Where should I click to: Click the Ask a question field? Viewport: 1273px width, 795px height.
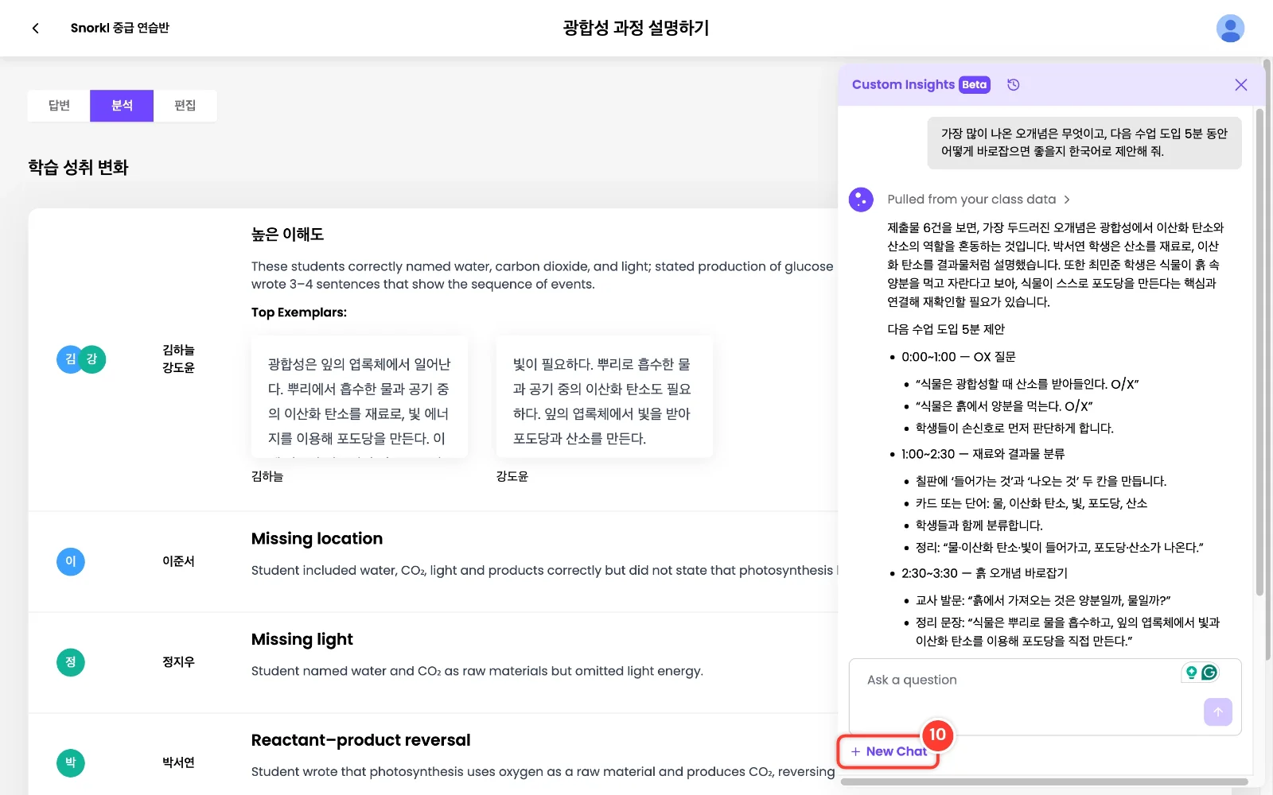[1045, 696]
